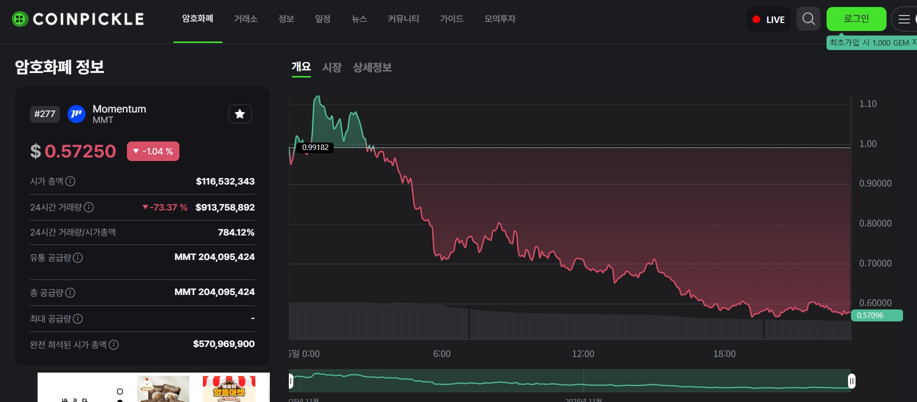Click info icon beside 유통 공급량
This screenshot has width=917, height=402.
click(x=78, y=257)
